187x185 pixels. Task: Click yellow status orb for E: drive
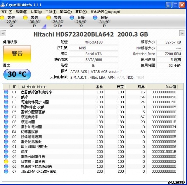click(25, 18)
